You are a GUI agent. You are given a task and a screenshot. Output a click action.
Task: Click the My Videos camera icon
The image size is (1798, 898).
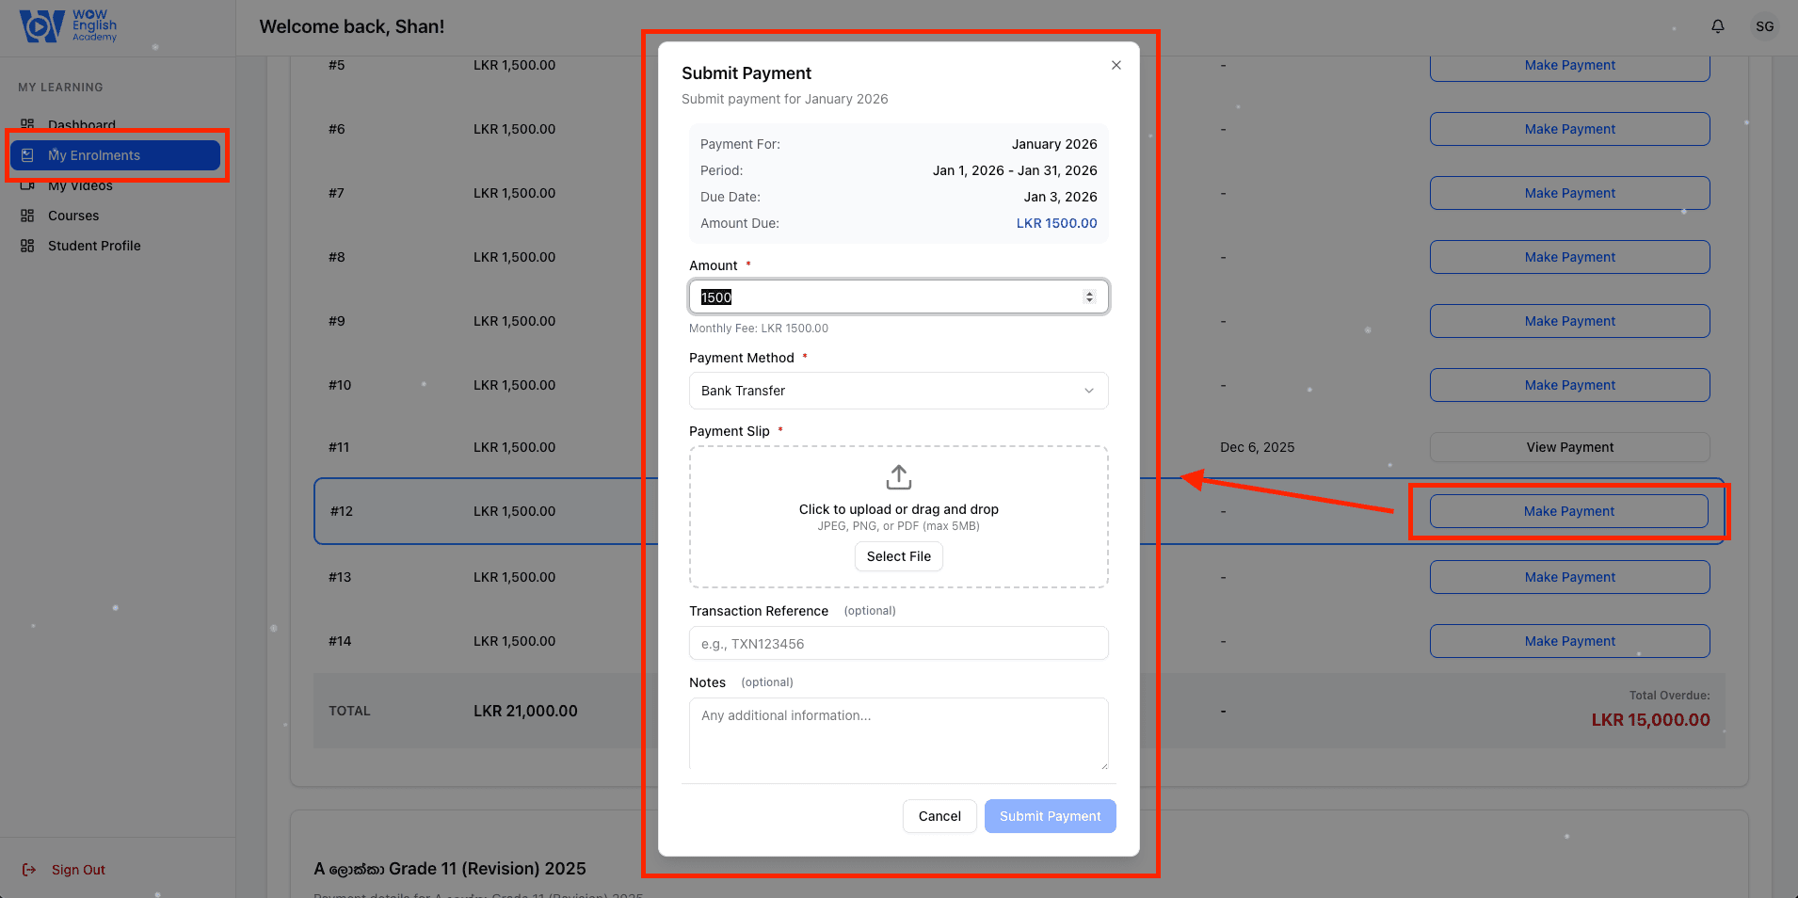(x=27, y=185)
